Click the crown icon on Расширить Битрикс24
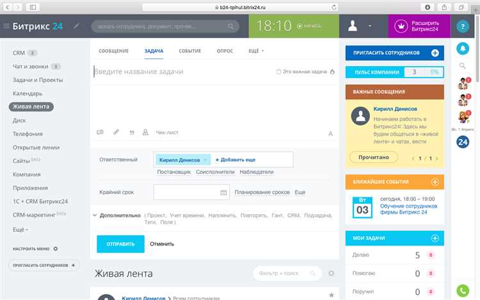Image resolution: width=480 pixels, height=300 pixels. [401, 26]
